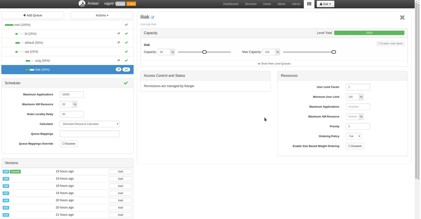Load version v14
Image resolution: width=421 pixels, height=219 pixels.
point(120,215)
